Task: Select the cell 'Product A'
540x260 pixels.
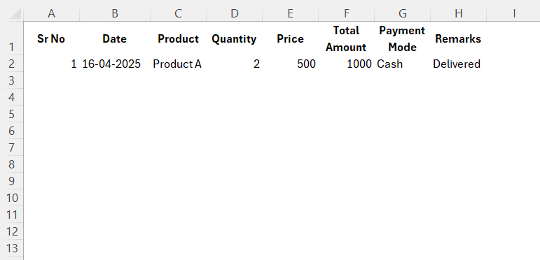Action: [178, 64]
